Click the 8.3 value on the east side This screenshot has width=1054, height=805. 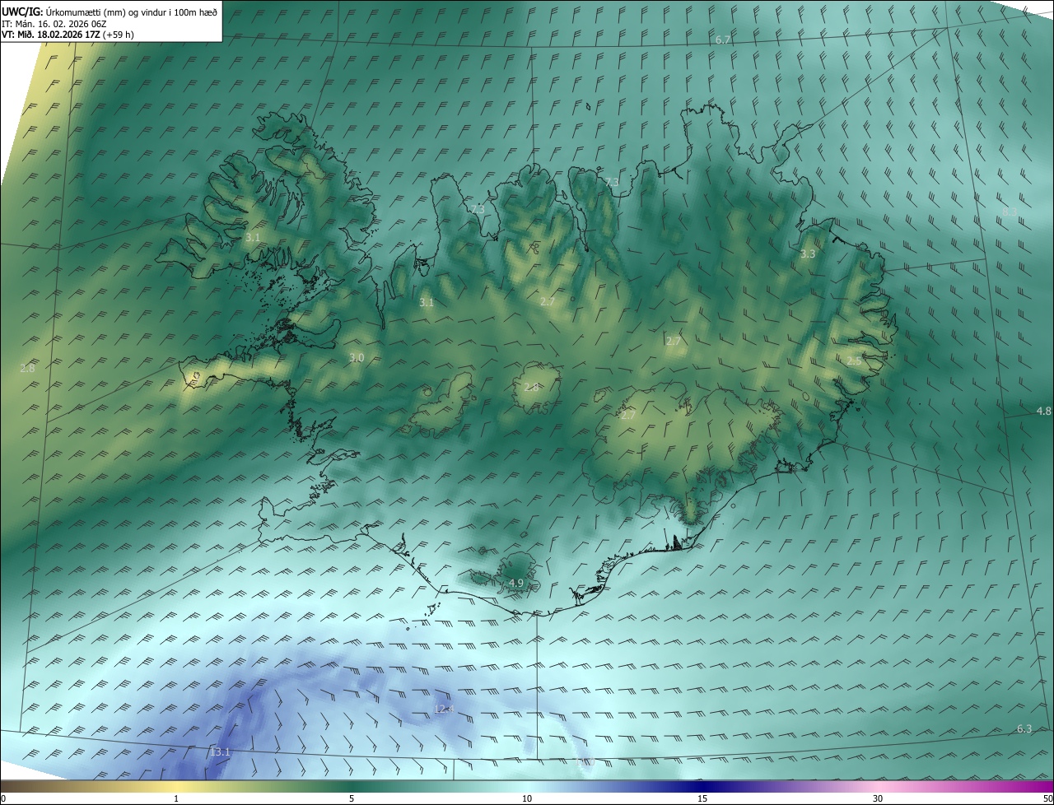coord(1010,212)
